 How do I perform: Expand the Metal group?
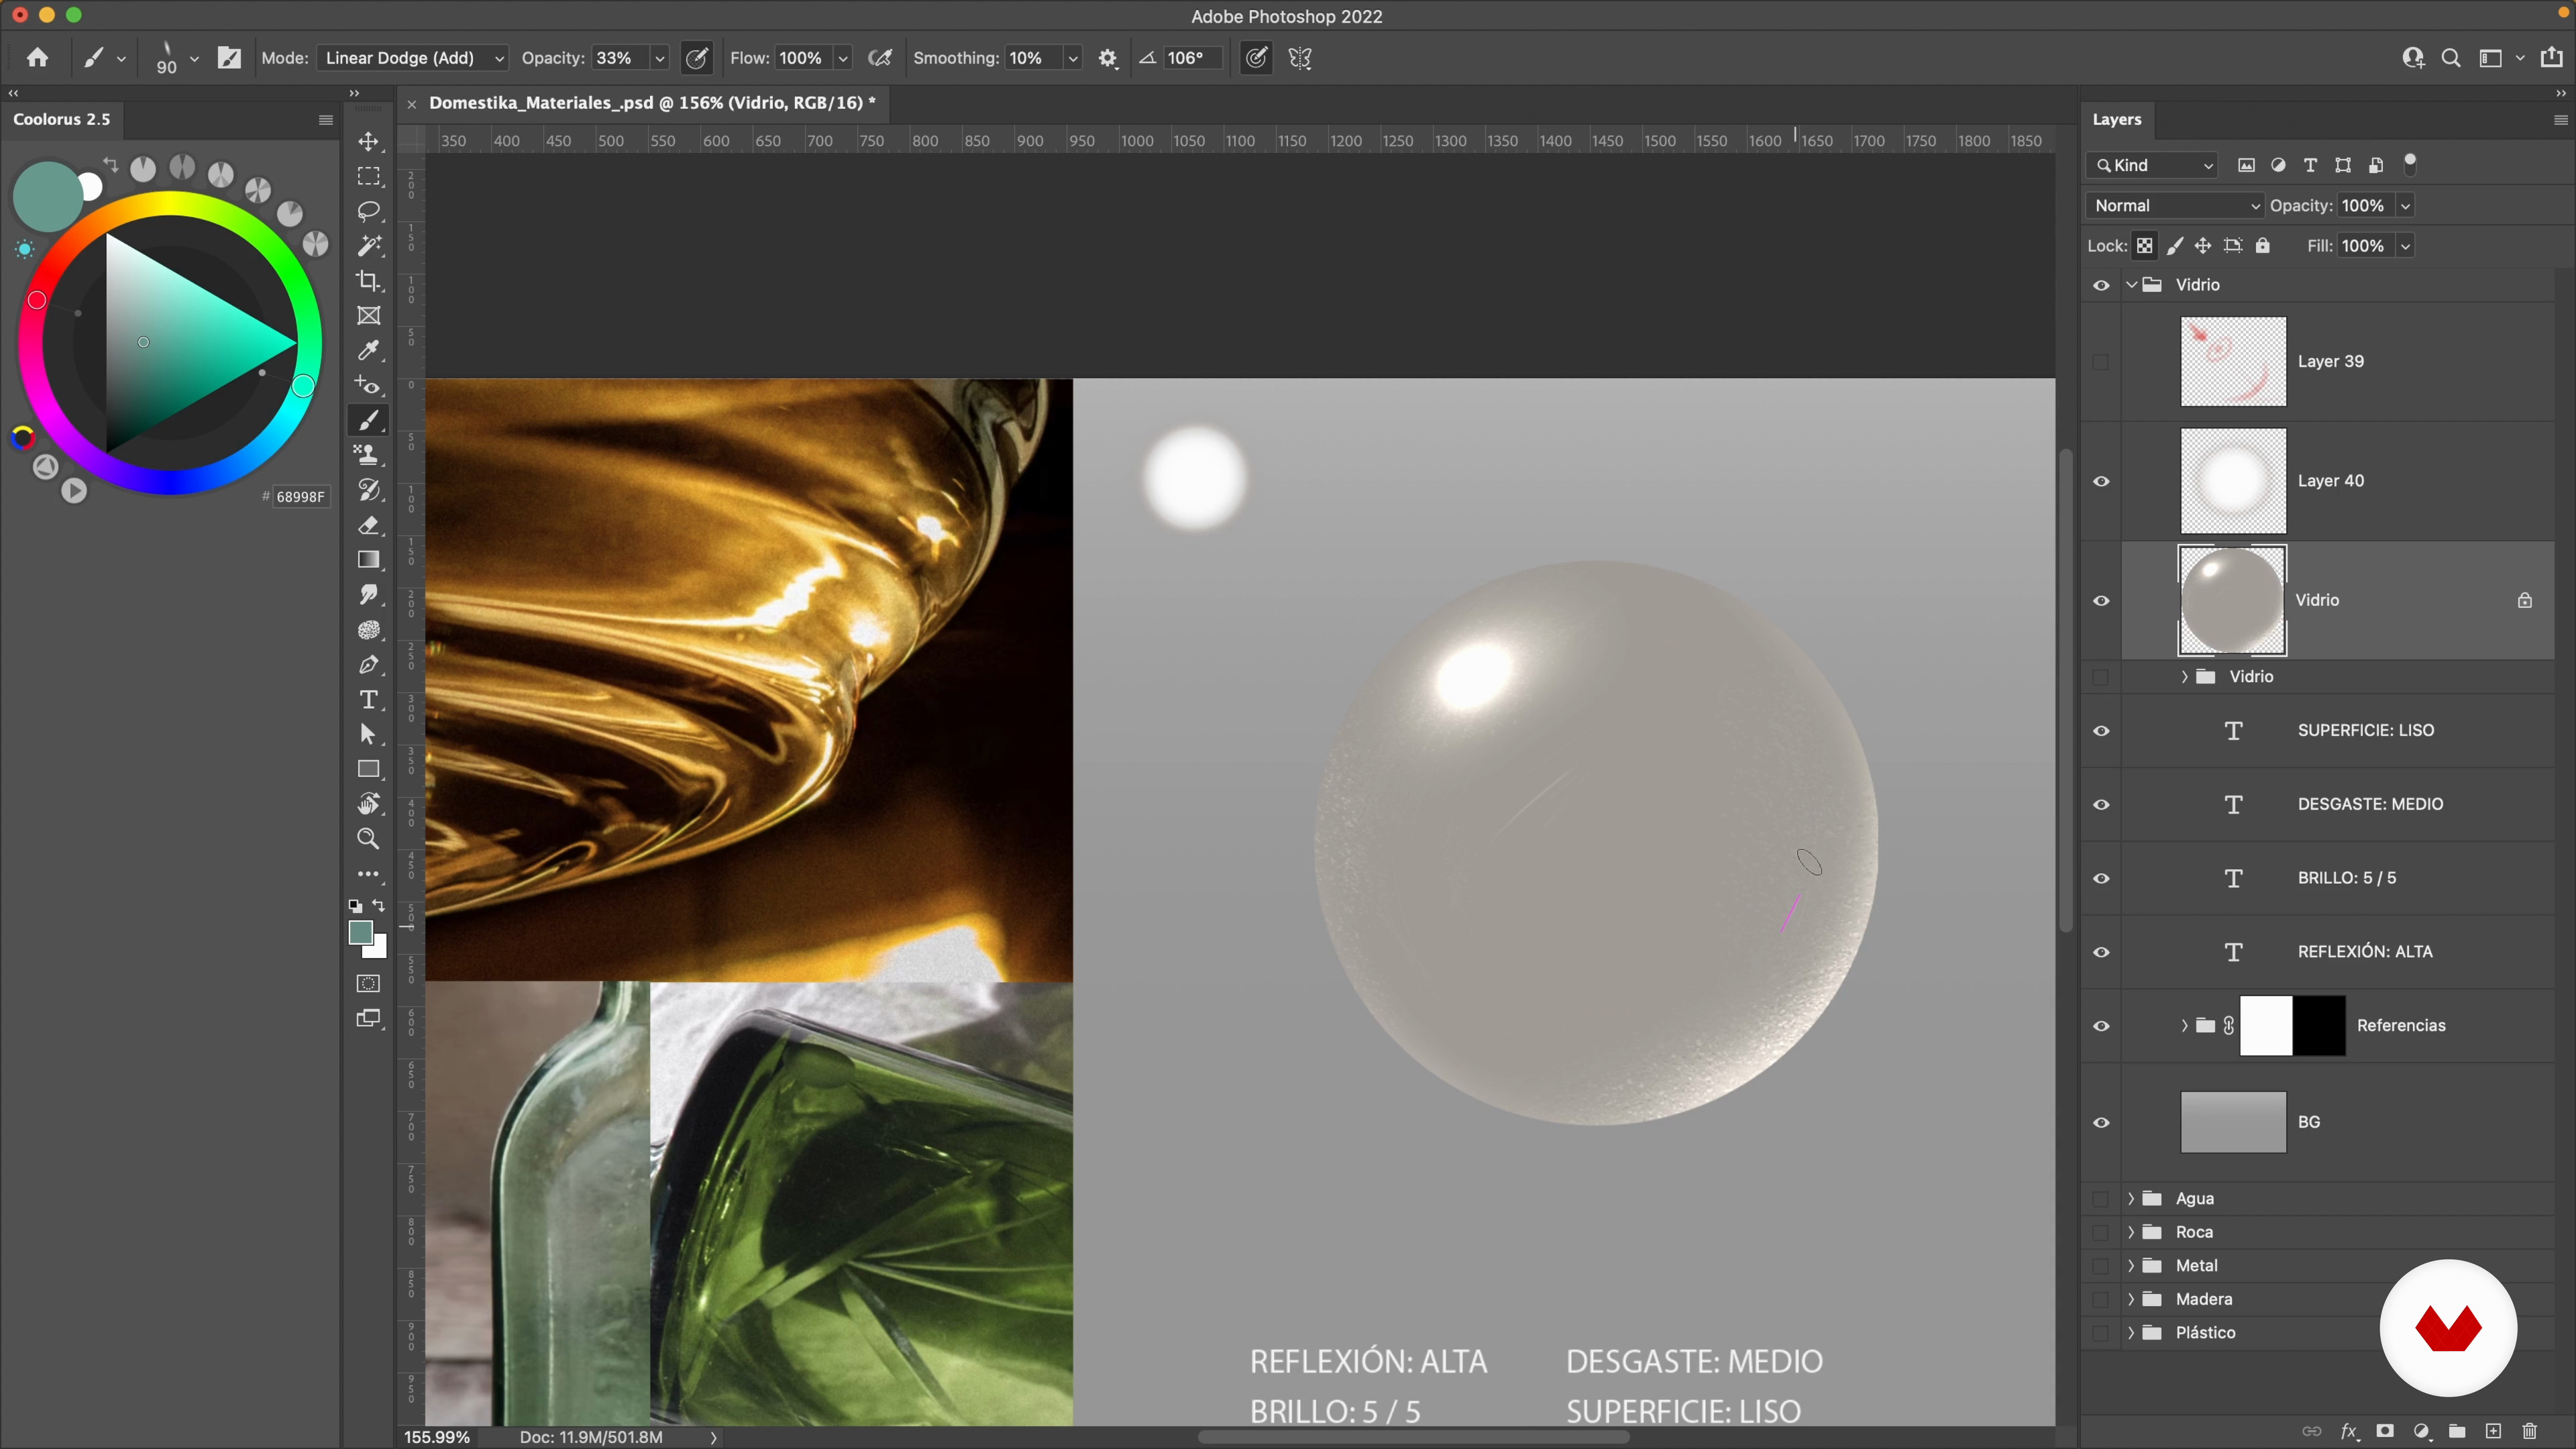(2131, 1265)
